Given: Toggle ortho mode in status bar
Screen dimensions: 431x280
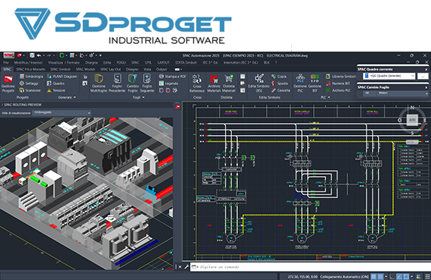Looking at the screenshot, I should [x=392, y=276].
